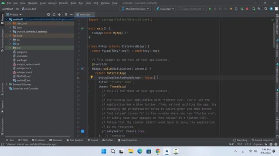The height and width of the screenshot is (156, 279).
Task: Open the Structure side tab
Action: point(2,89)
